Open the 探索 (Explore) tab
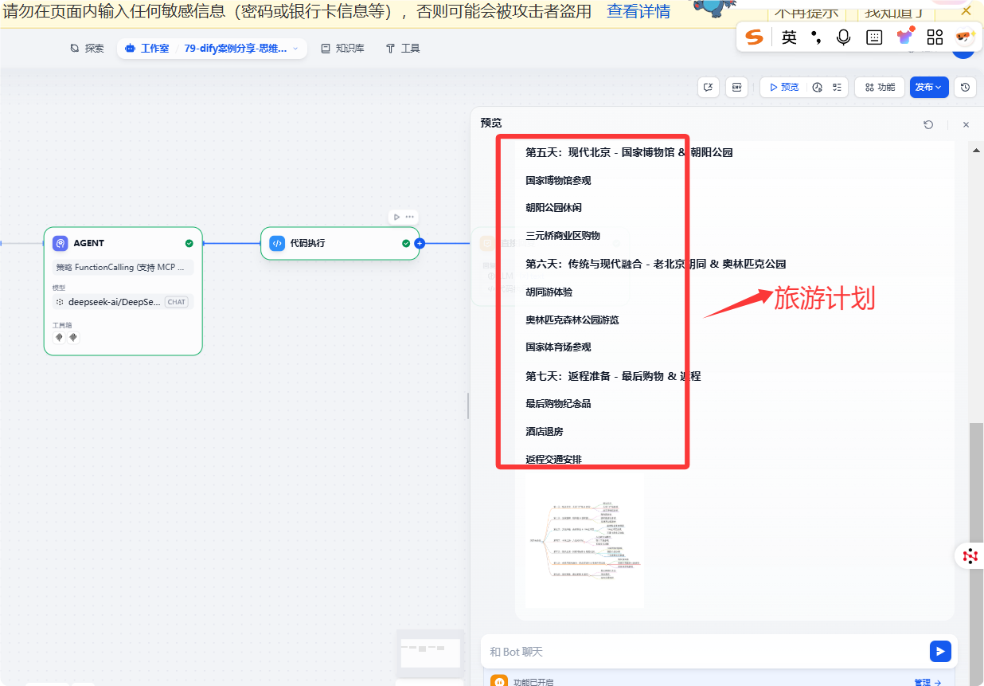 click(x=88, y=49)
